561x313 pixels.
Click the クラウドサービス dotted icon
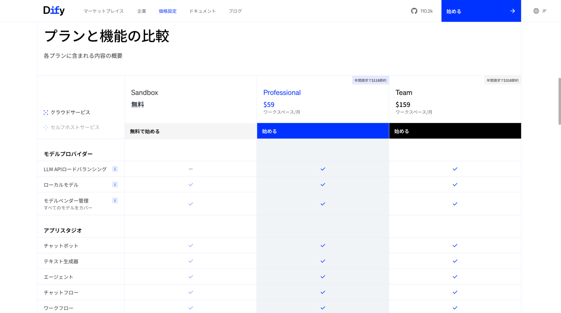(x=46, y=112)
